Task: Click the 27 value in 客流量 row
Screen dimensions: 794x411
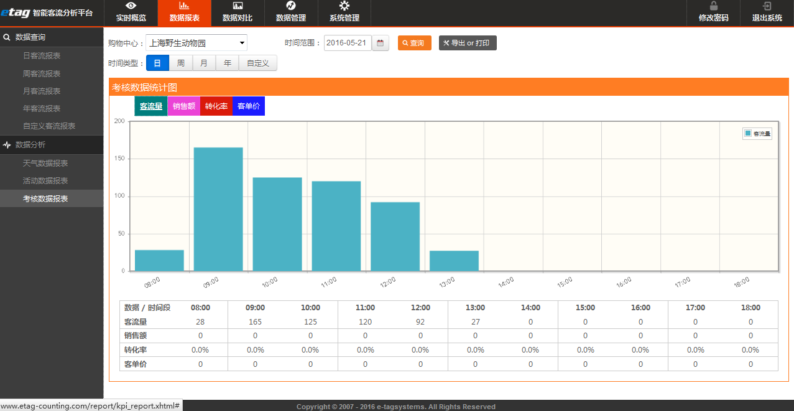Action: tap(475, 322)
